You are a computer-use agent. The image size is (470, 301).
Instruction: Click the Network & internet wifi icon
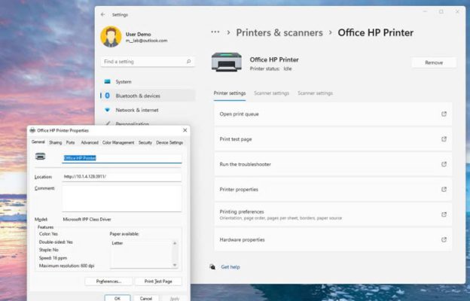tap(107, 110)
